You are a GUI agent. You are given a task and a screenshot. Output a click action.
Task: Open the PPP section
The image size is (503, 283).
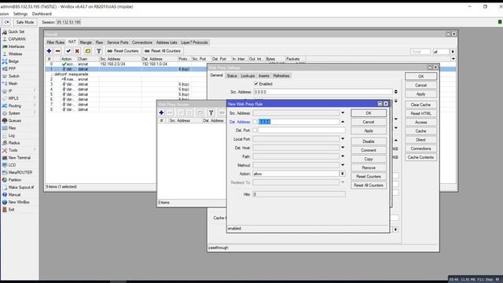(x=13, y=68)
